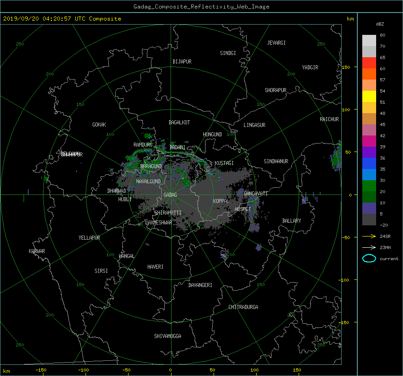The width and height of the screenshot is (403, 376).
Task: Click the CHITRADURGA city label
Action: 243,307
